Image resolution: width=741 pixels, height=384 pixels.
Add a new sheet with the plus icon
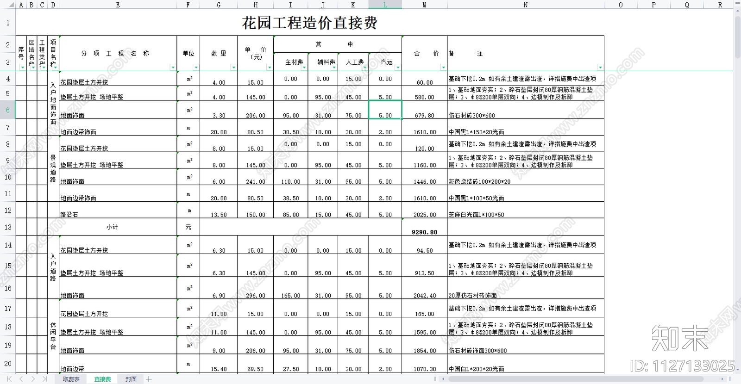(x=149, y=379)
